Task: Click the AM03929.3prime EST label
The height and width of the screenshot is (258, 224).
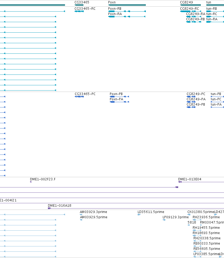Action: coord(93,212)
